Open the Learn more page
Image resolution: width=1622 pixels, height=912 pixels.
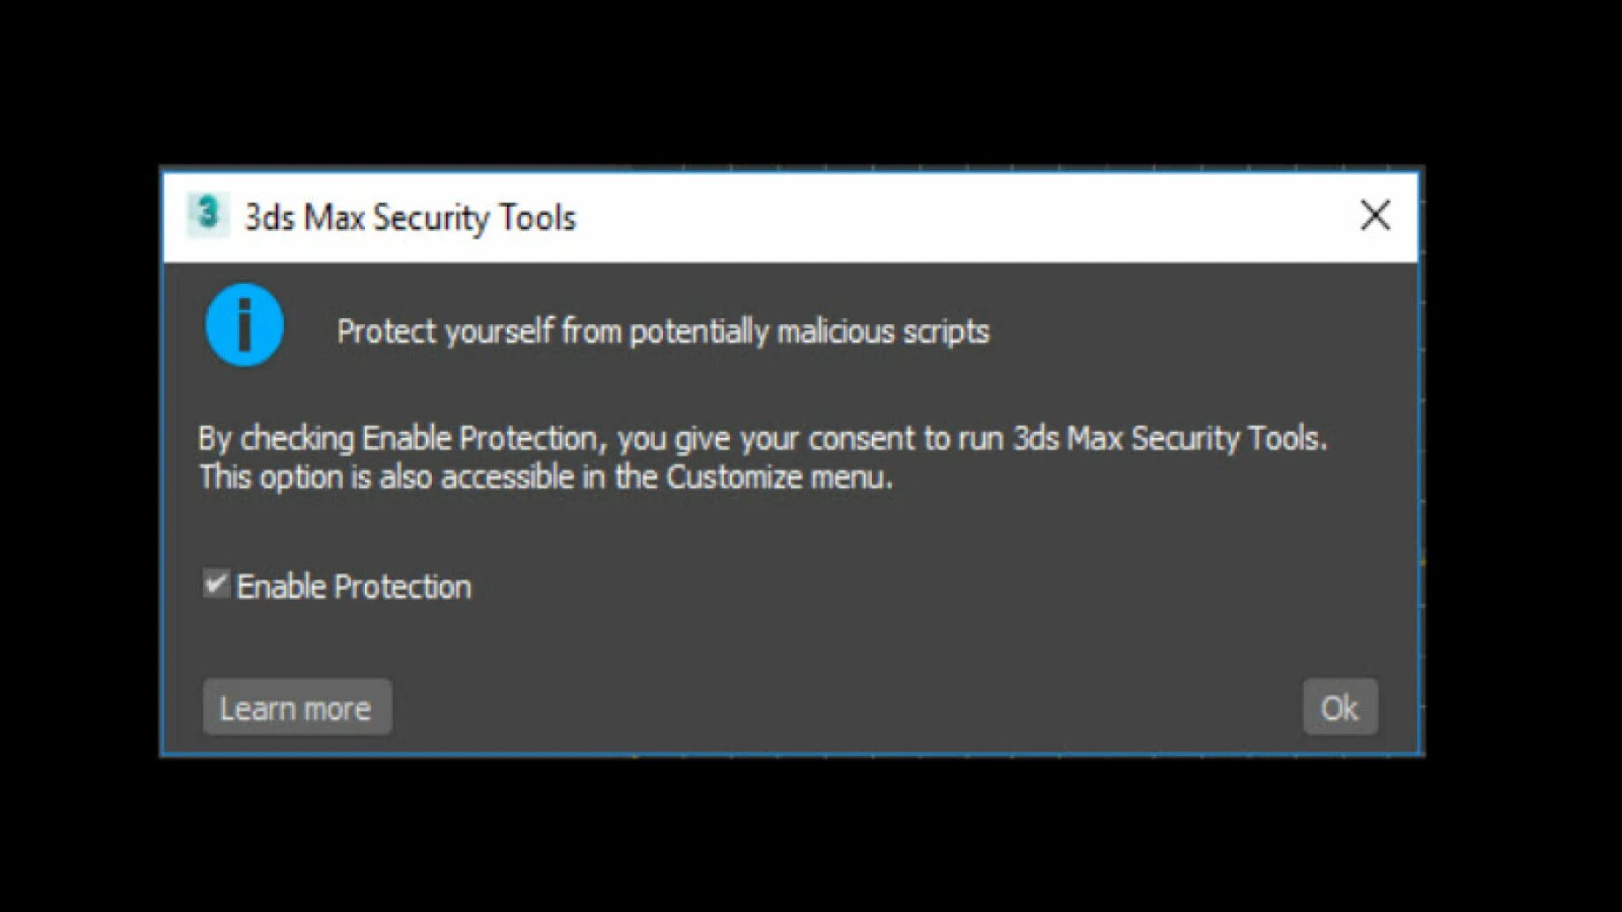(x=297, y=707)
